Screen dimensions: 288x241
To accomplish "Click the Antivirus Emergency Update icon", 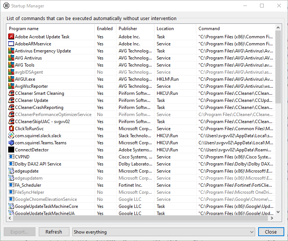I will click(x=11, y=51).
